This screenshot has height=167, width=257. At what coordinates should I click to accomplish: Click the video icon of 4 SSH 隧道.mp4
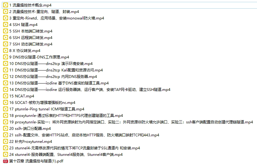pos(5,24)
